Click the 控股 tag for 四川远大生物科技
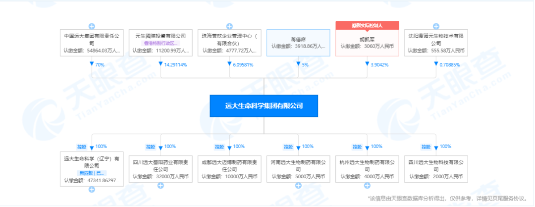 click(x=426, y=147)
